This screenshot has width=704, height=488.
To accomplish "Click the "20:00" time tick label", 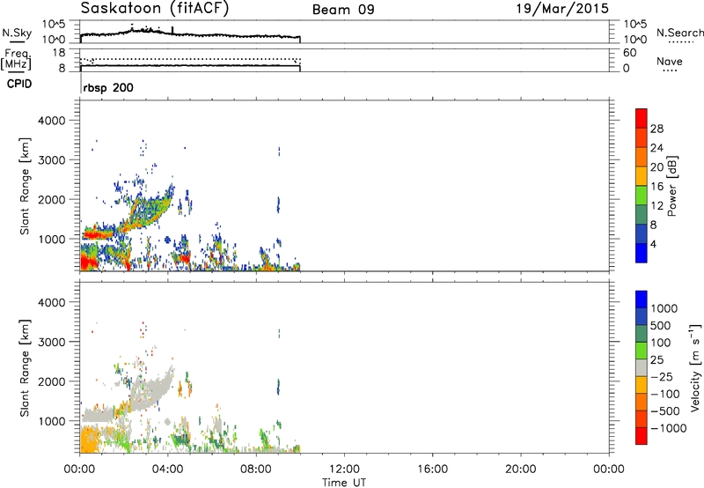I will [520, 470].
